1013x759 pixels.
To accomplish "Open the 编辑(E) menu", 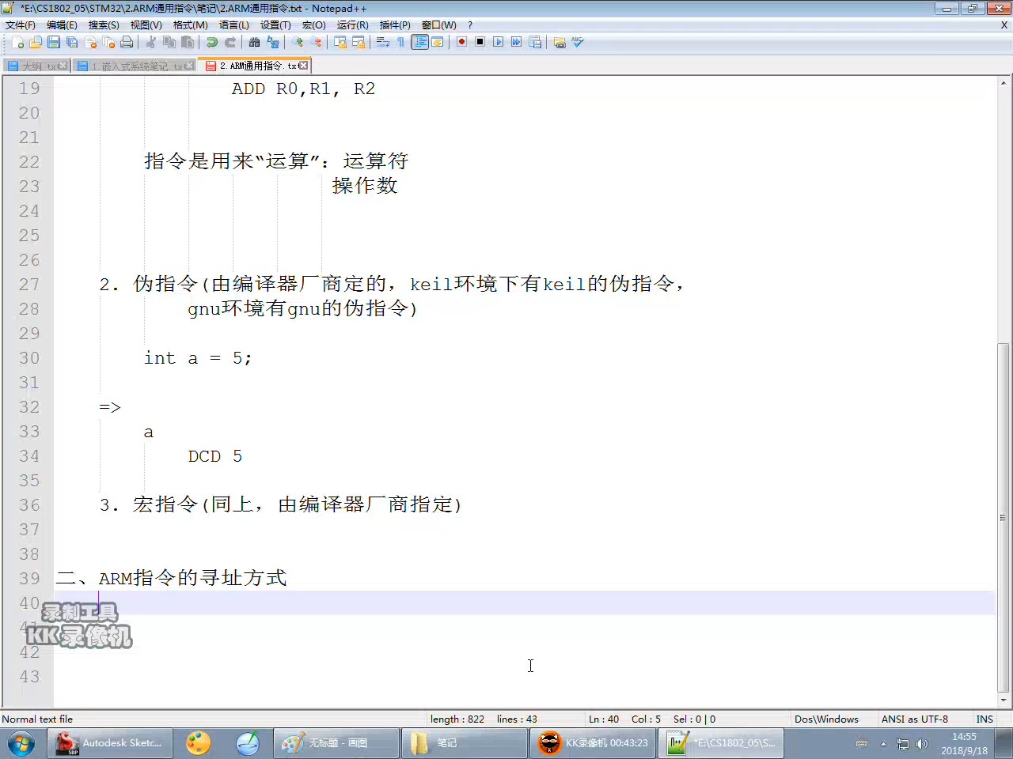I will coord(62,25).
